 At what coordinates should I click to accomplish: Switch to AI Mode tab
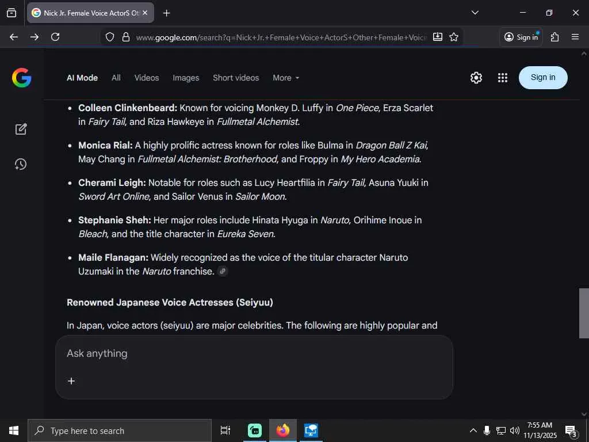pos(82,78)
